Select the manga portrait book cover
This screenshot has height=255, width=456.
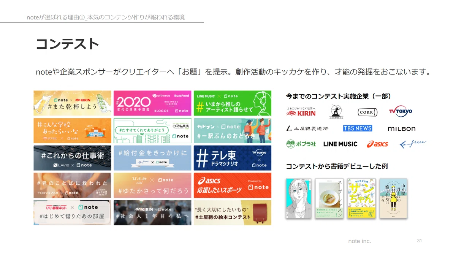click(x=299, y=198)
